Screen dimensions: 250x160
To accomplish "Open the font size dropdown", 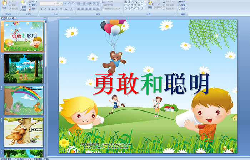I will (x=63, y=3).
